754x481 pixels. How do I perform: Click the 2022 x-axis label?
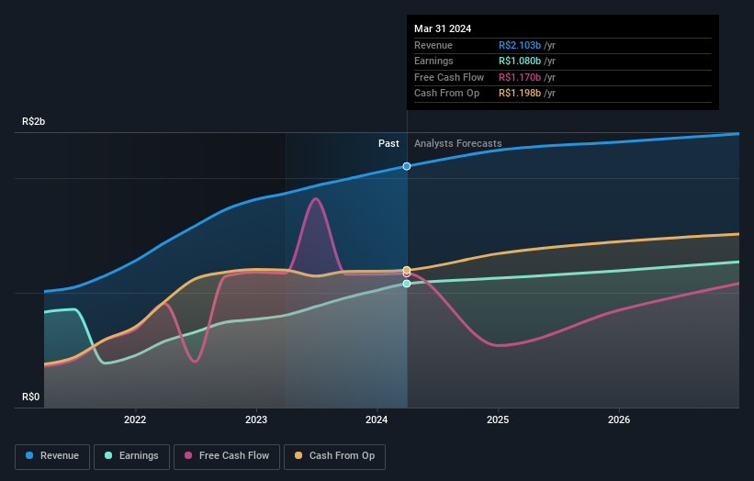135,420
